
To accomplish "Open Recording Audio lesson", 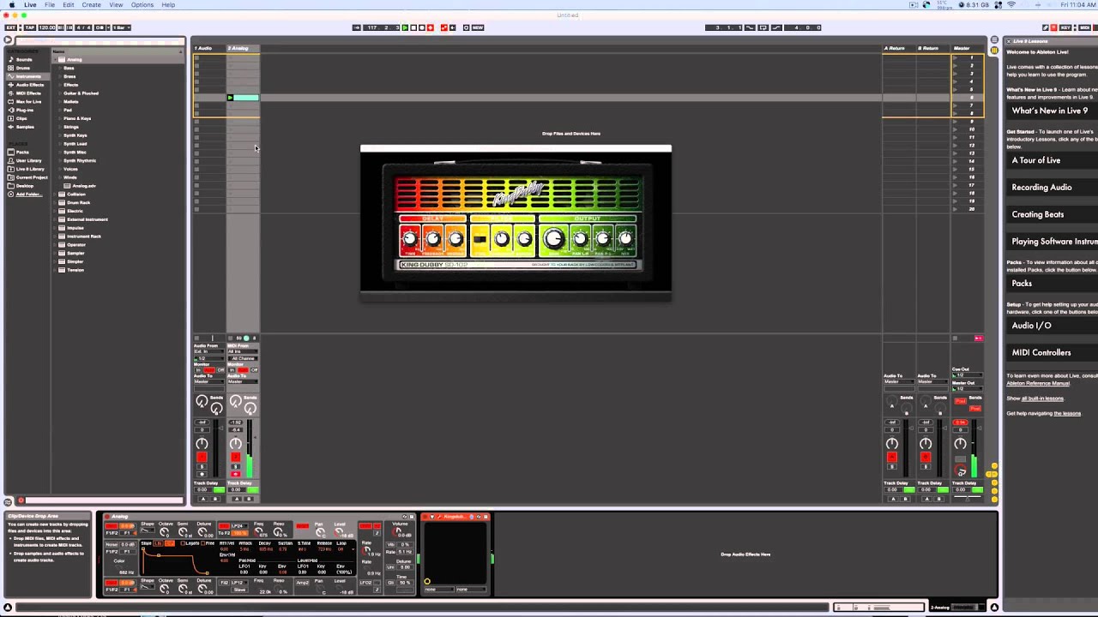I will click(x=1052, y=187).
